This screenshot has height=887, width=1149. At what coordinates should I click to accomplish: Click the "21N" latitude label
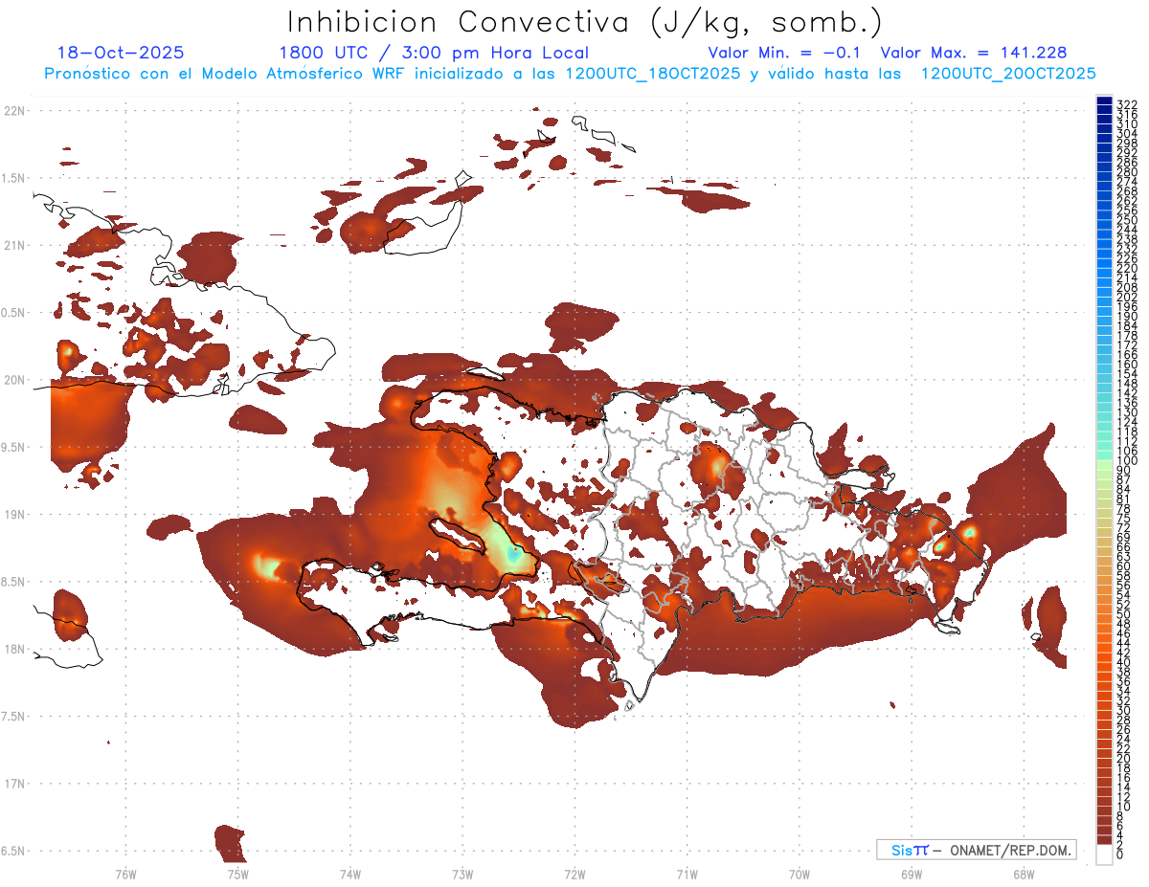pyautogui.click(x=13, y=245)
